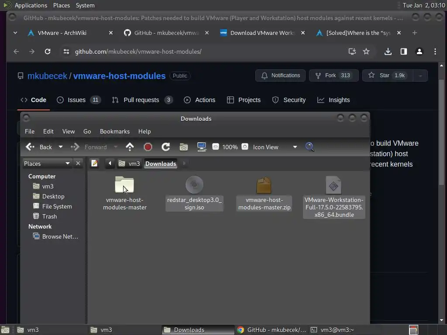Bookmark this page with star icon
The image size is (447, 335).
366,51
